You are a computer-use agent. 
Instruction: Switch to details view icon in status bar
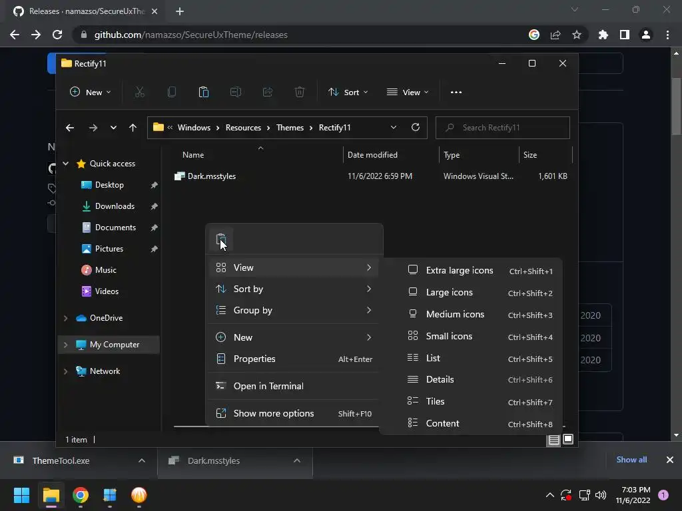(553, 440)
